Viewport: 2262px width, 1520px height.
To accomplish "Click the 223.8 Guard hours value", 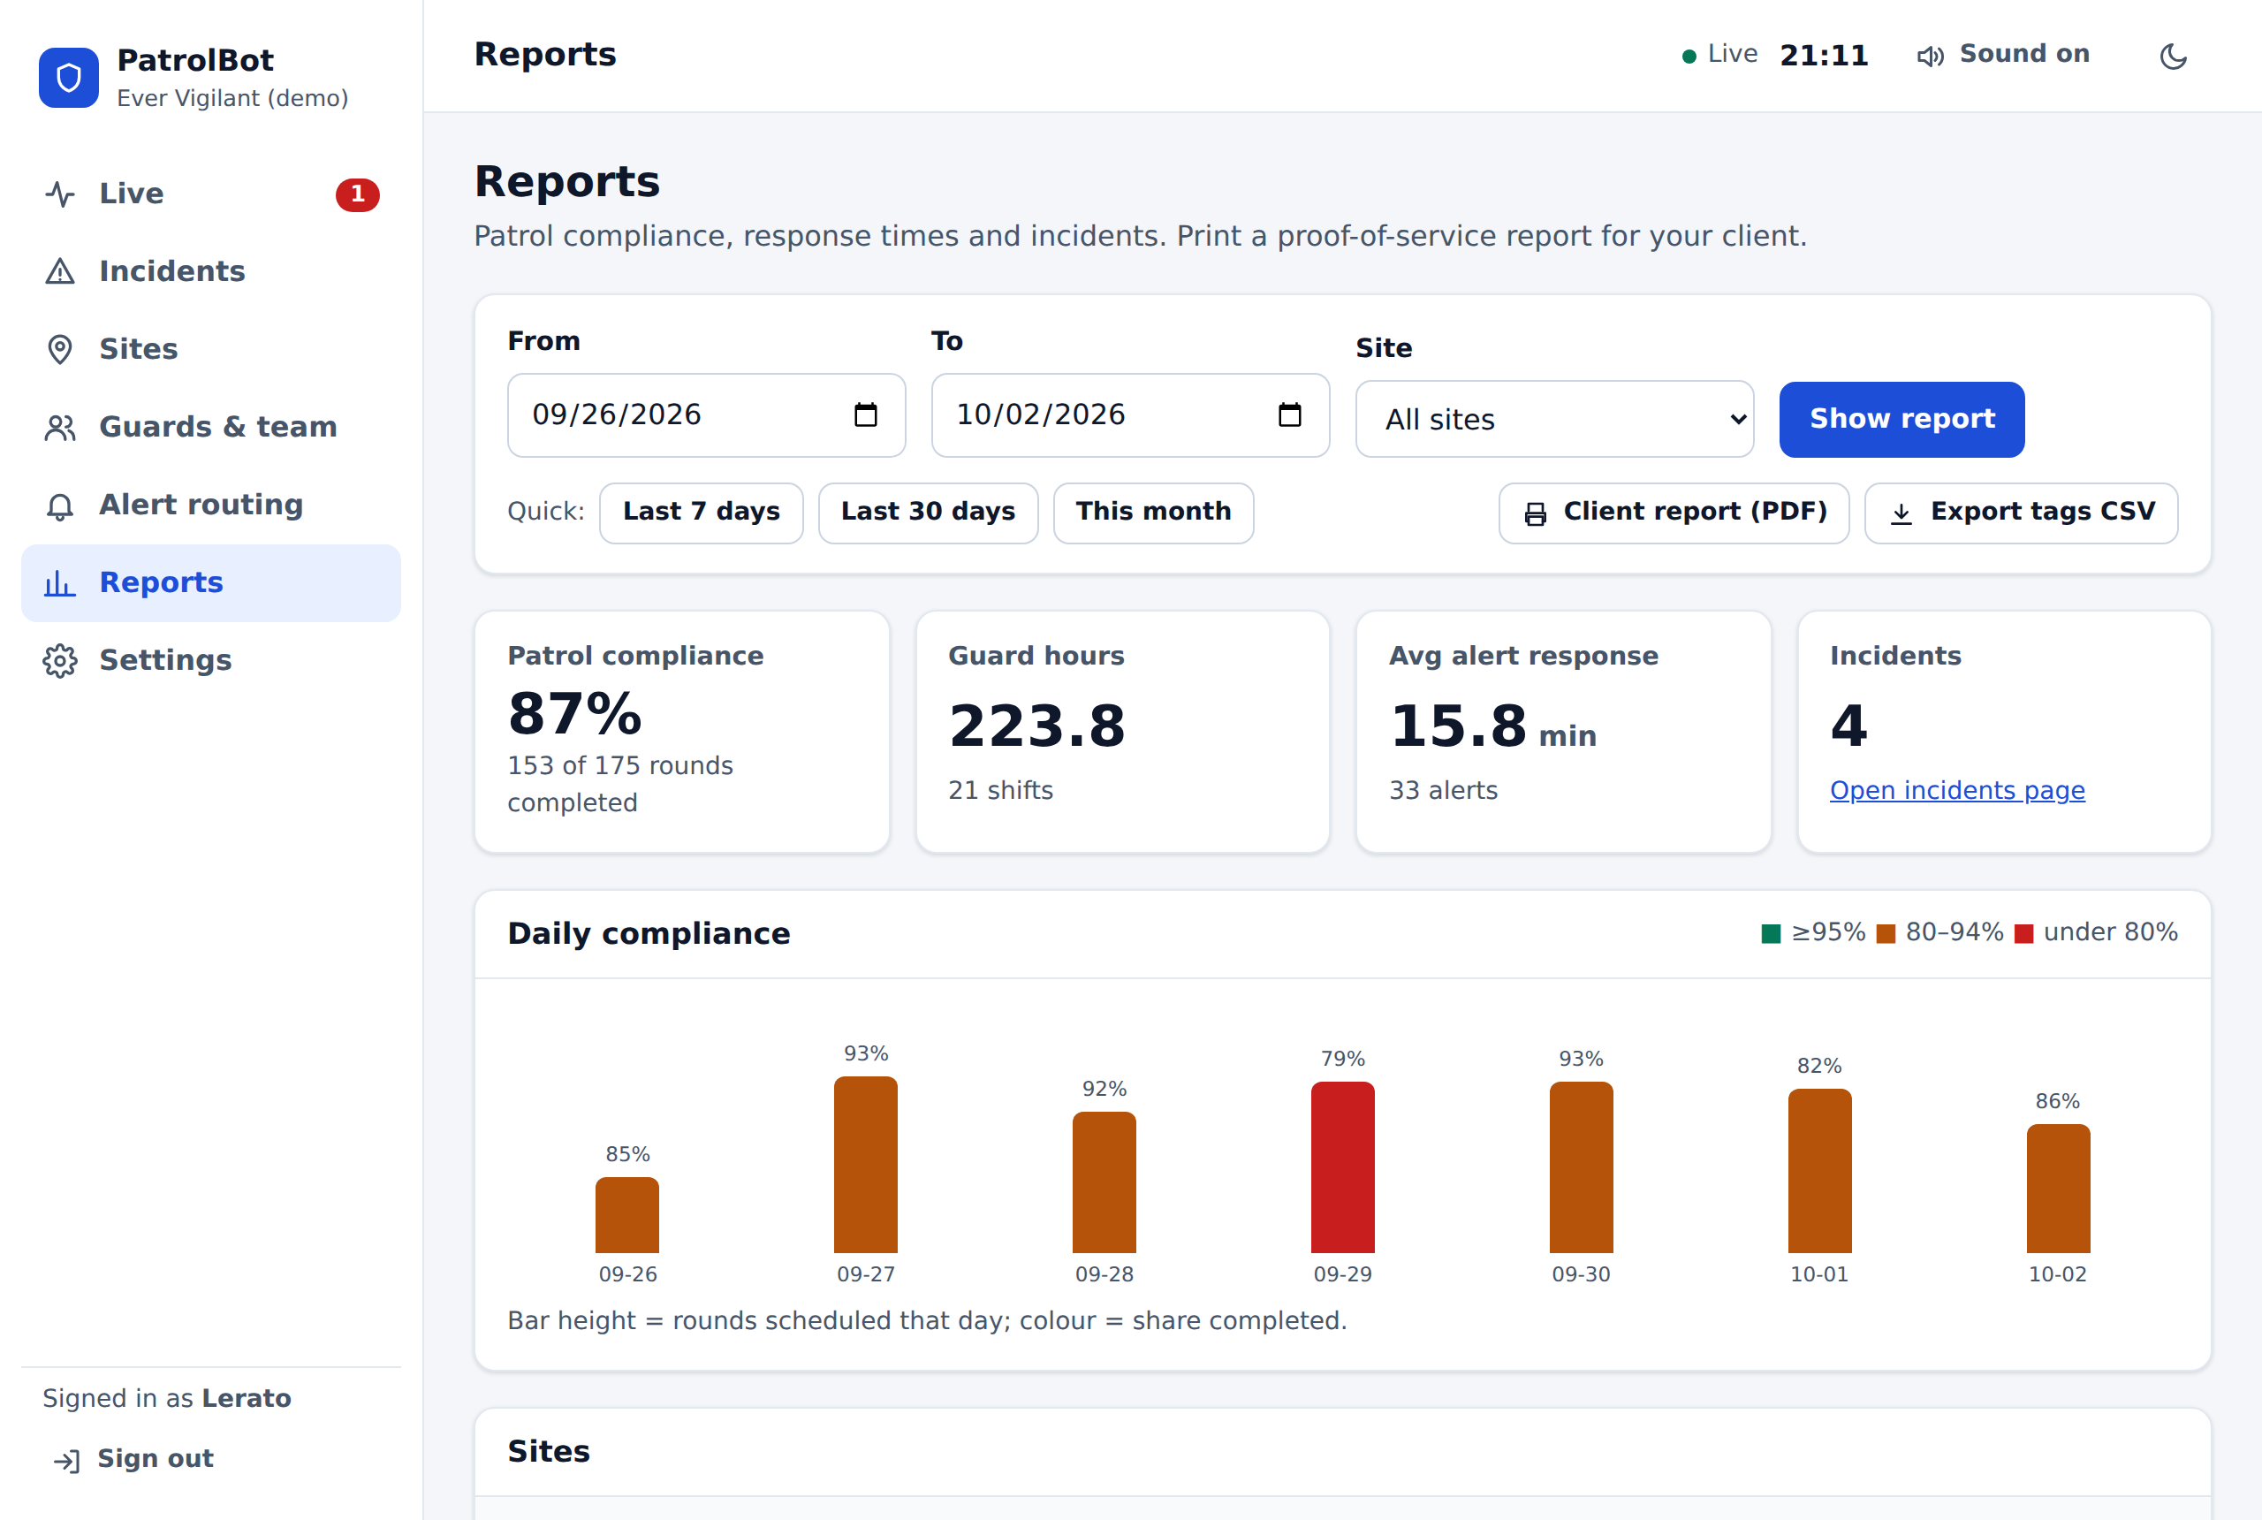I will pyautogui.click(x=1037, y=726).
